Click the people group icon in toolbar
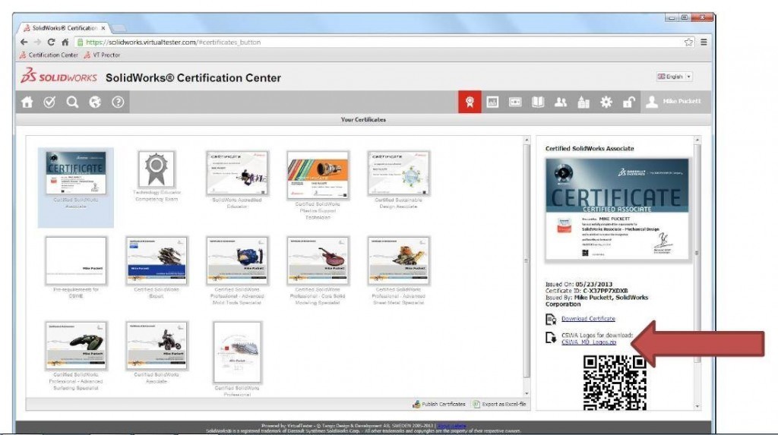 click(x=561, y=102)
